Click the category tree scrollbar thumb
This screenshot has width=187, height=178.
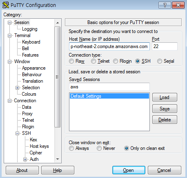click(58, 77)
